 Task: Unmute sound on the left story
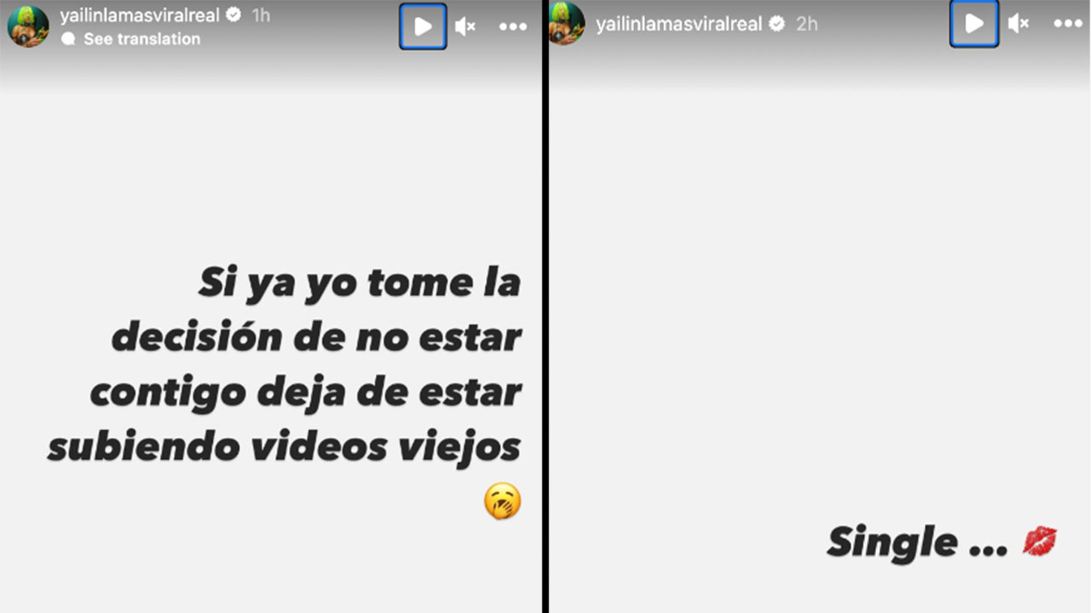tap(465, 26)
